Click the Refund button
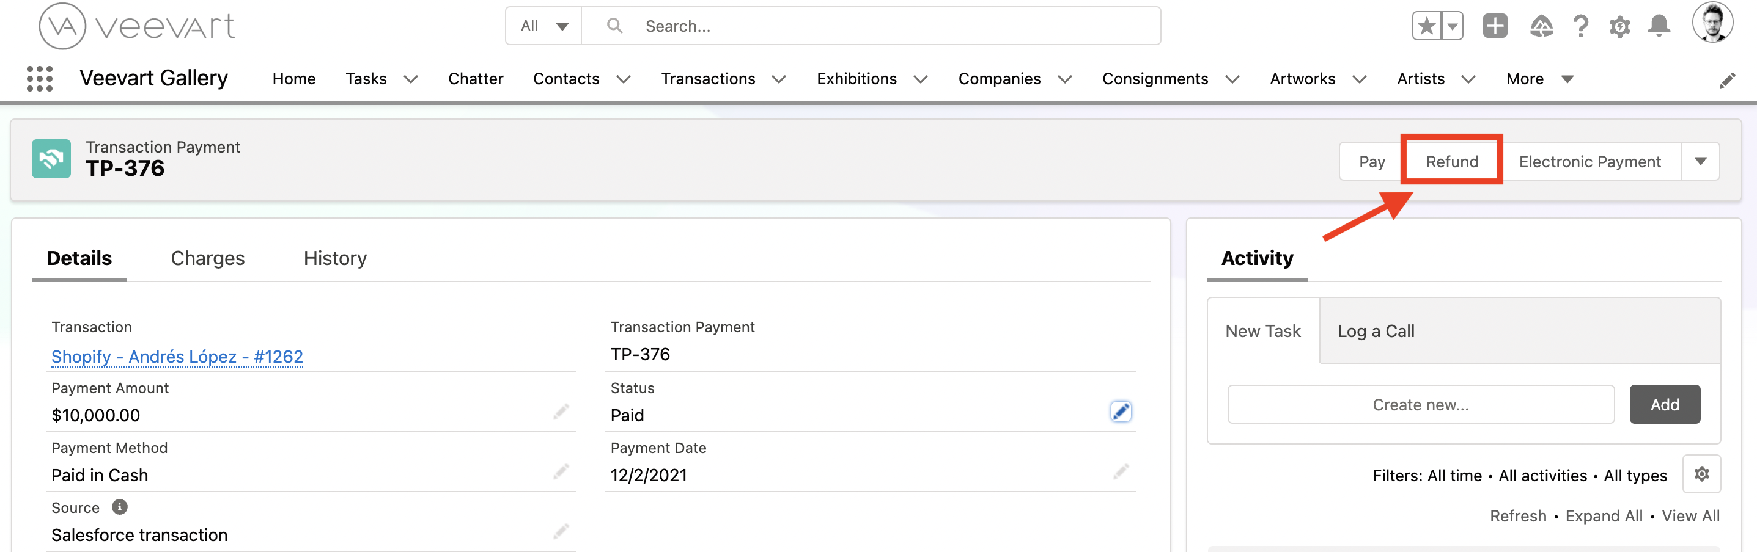1757x552 pixels. point(1451,161)
